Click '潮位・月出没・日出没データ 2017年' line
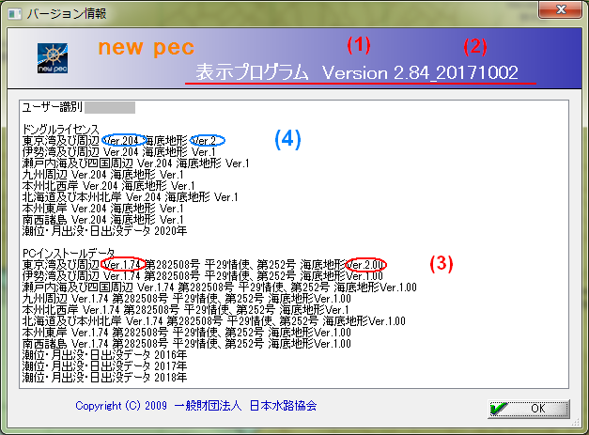Screen dimensions: 589x435 pos(104,366)
